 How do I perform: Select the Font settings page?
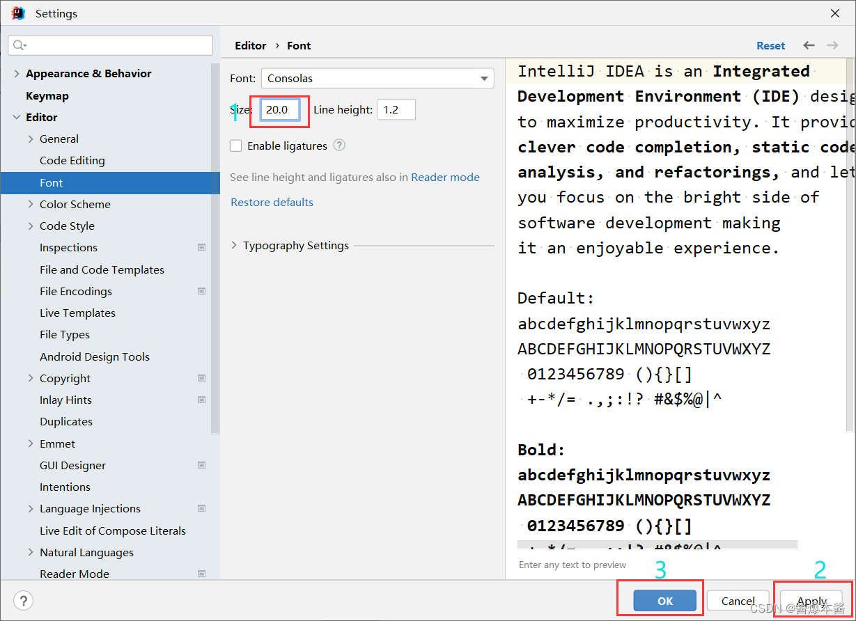[x=110, y=182]
